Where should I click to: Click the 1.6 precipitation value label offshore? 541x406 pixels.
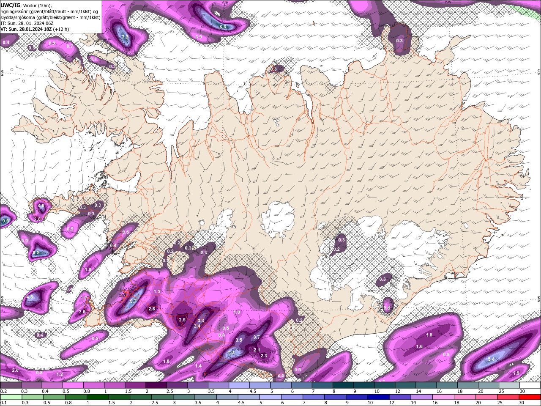tap(420, 346)
